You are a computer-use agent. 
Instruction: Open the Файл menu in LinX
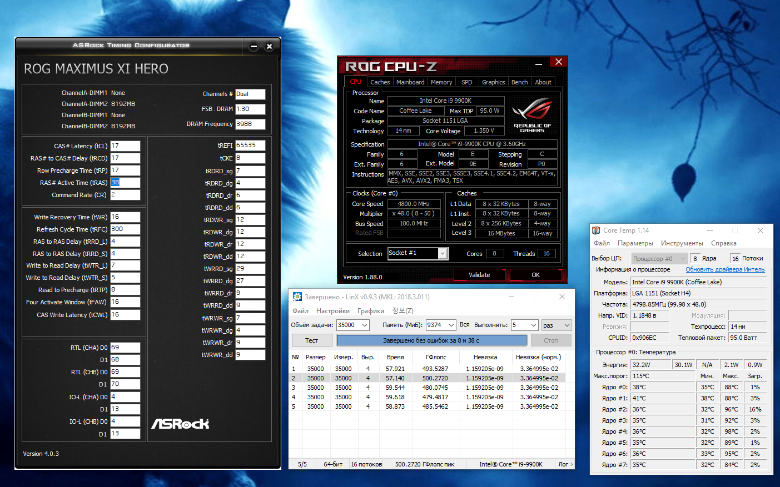point(301,311)
